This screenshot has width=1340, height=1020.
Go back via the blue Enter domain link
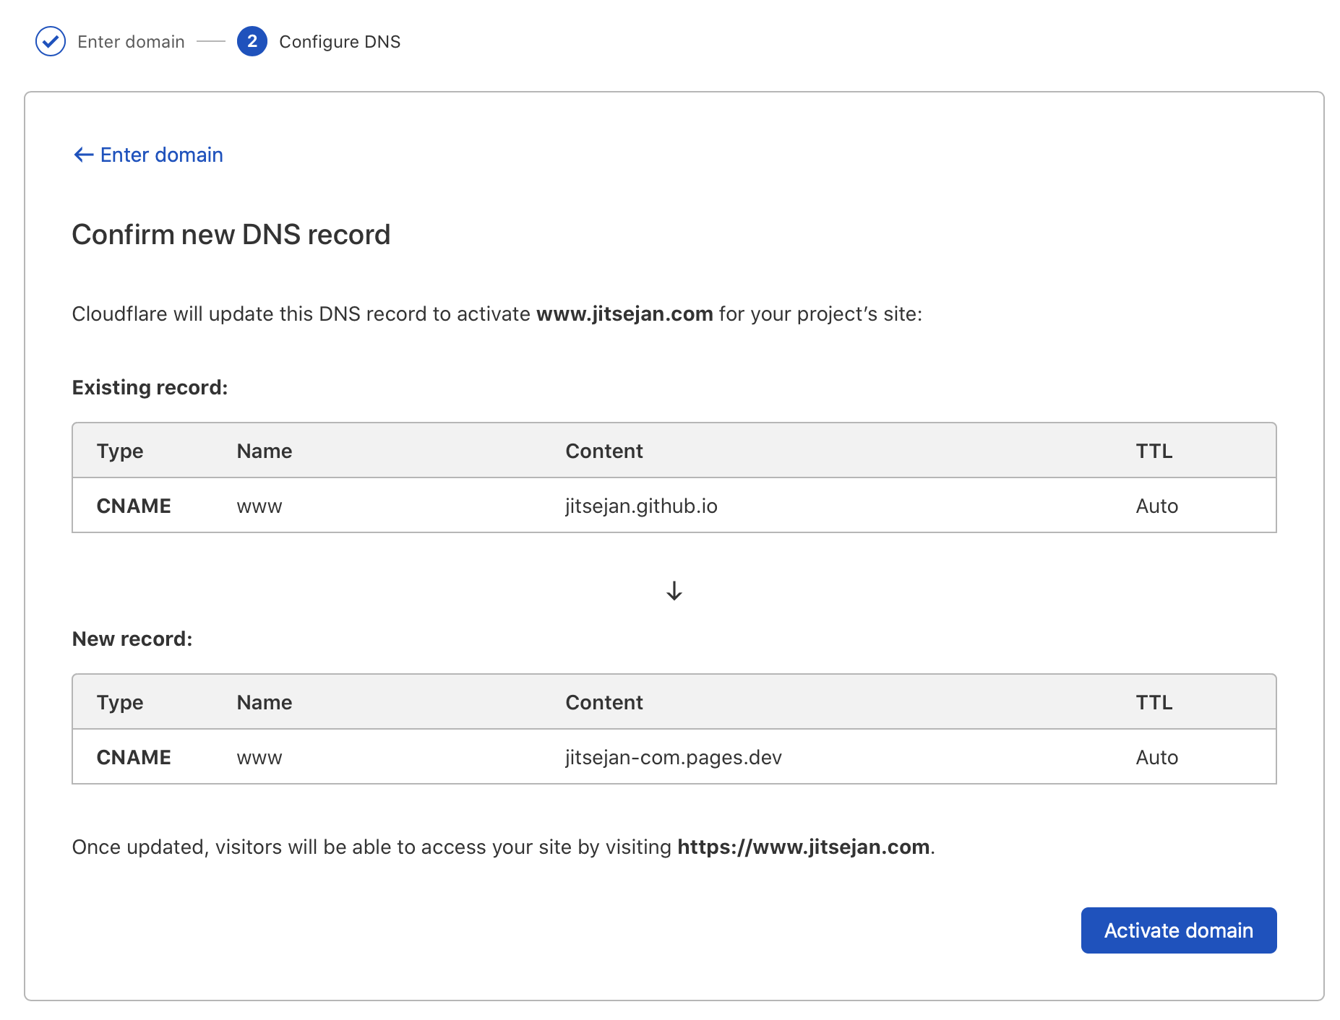[161, 155]
